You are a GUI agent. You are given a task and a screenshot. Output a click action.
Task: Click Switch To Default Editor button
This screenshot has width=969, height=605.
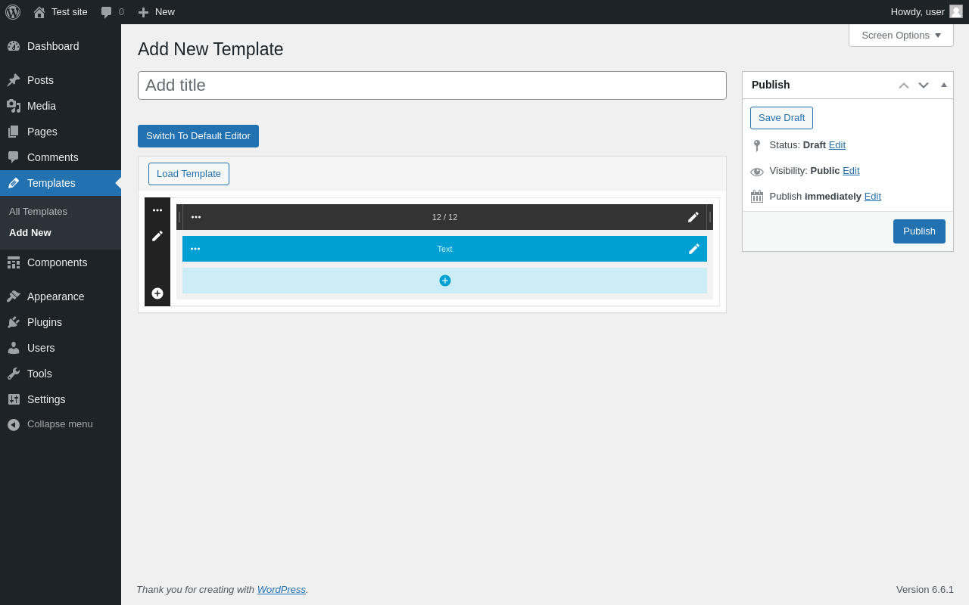(x=198, y=136)
